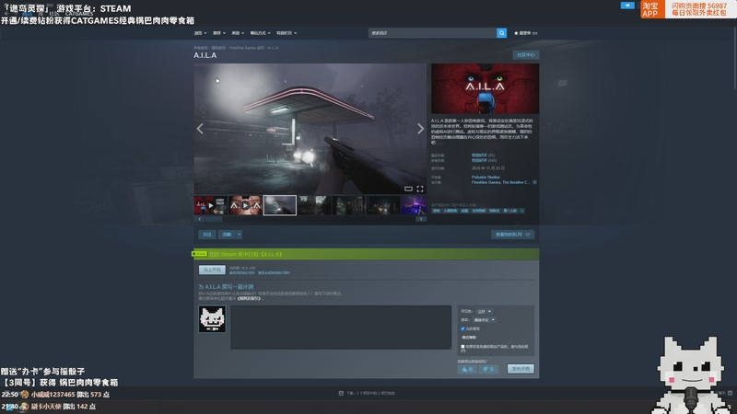Select the purple-lit screenshot thumbnail
This screenshot has height=414, width=737.
414,205
